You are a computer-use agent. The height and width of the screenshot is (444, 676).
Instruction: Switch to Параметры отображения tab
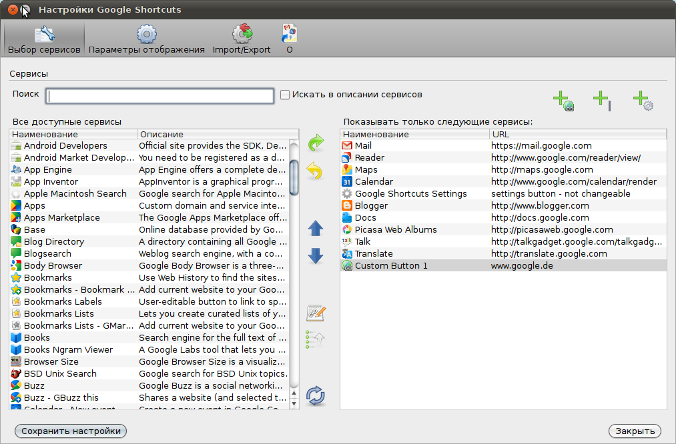click(147, 39)
